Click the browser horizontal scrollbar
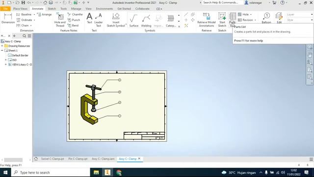 [13, 160]
